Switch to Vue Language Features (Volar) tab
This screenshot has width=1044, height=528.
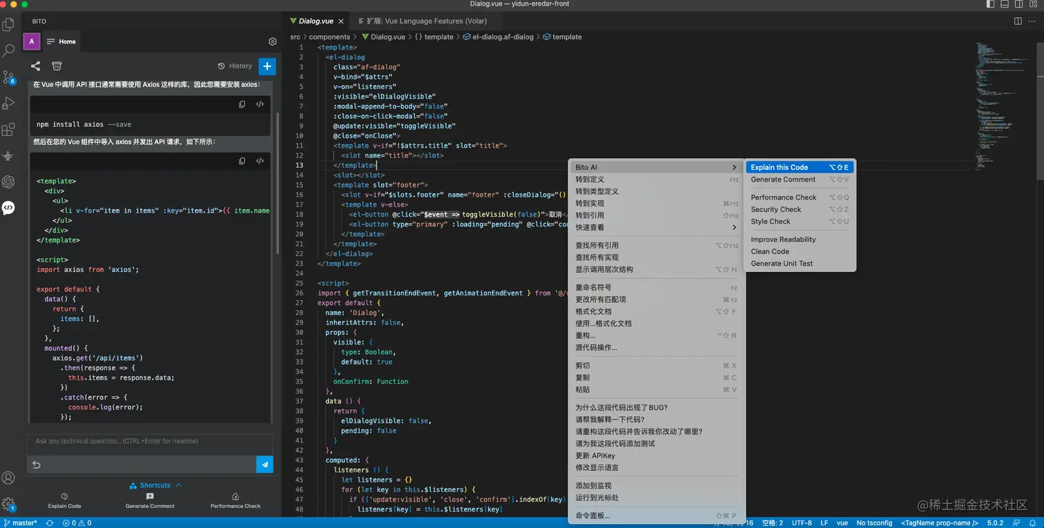coord(427,21)
